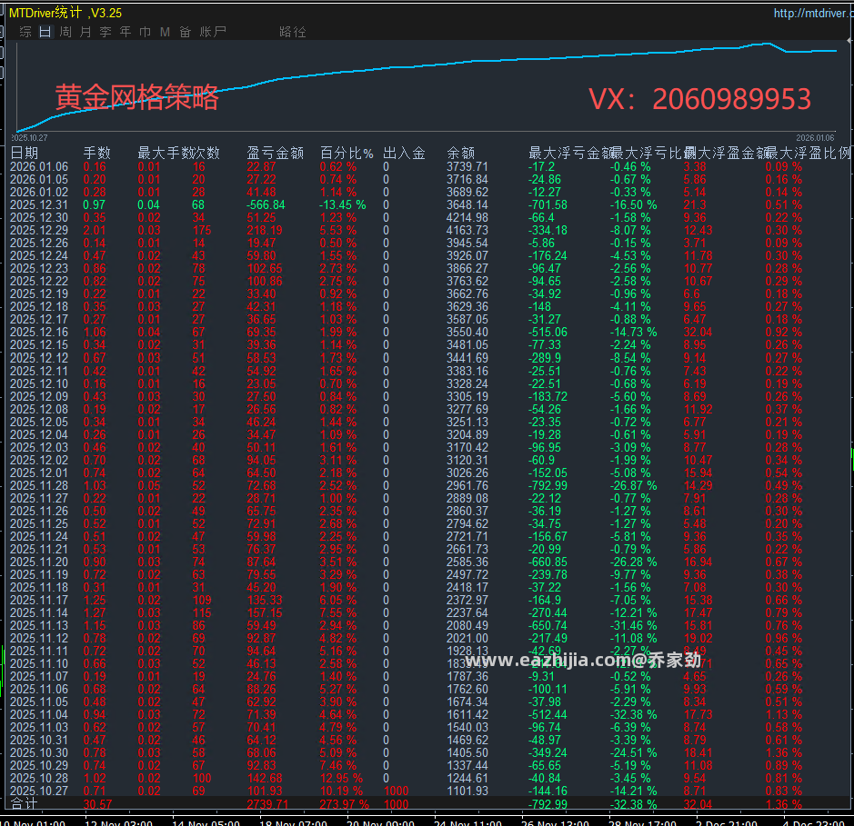Click chart start date 2025.10.27
854x826 pixels.
[x=29, y=138]
